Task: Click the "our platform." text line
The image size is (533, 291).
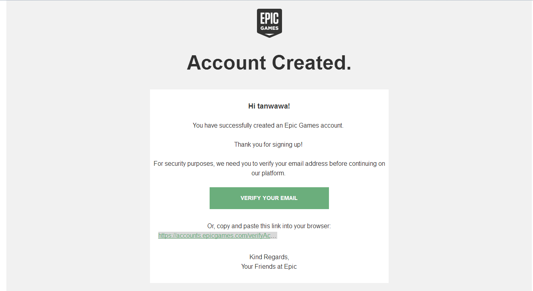Action: [x=268, y=173]
